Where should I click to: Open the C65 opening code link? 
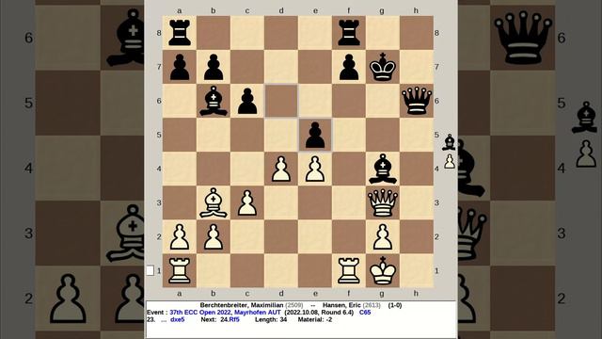(365, 313)
